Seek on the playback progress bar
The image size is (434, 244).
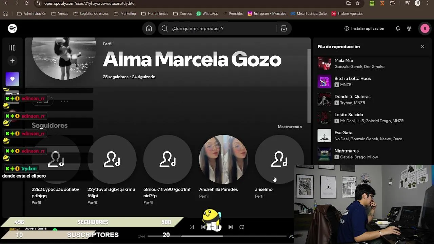click(x=217, y=236)
